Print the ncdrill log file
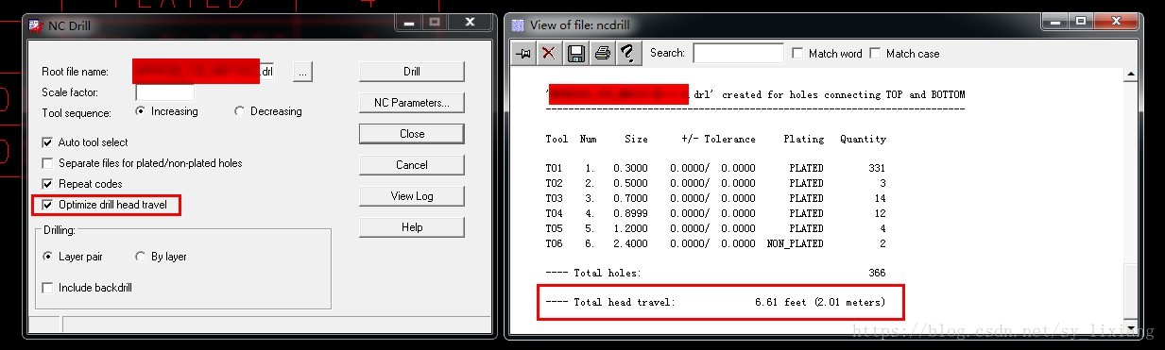Screen dimensions: 1165x350 tap(602, 54)
